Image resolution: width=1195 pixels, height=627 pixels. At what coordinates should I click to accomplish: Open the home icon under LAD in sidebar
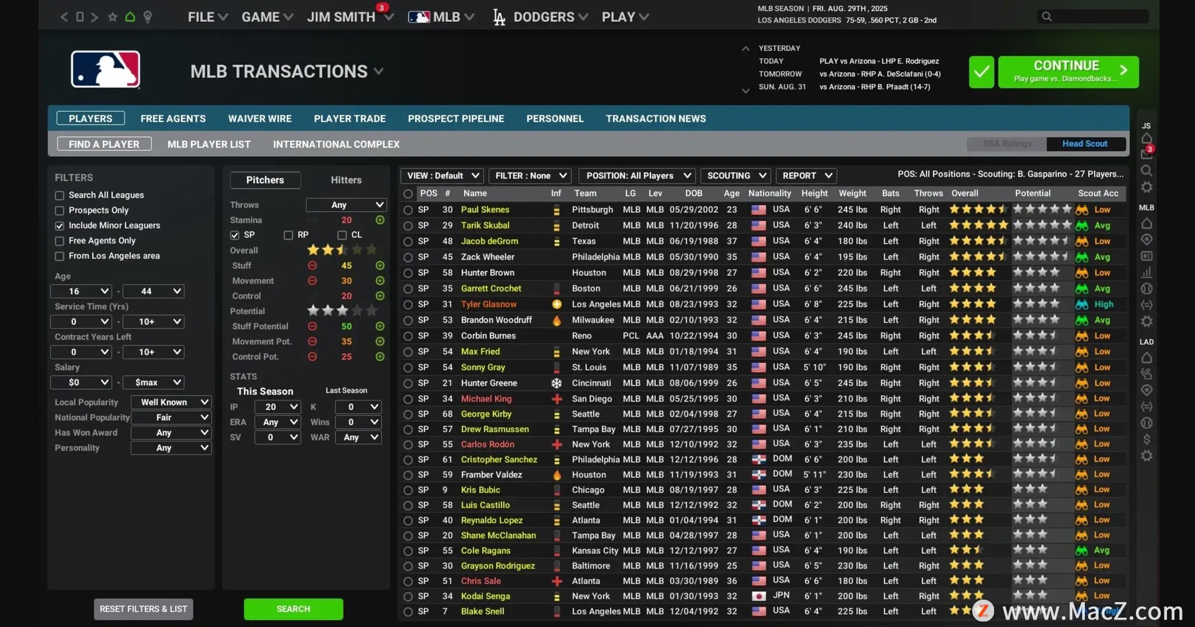click(x=1146, y=358)
